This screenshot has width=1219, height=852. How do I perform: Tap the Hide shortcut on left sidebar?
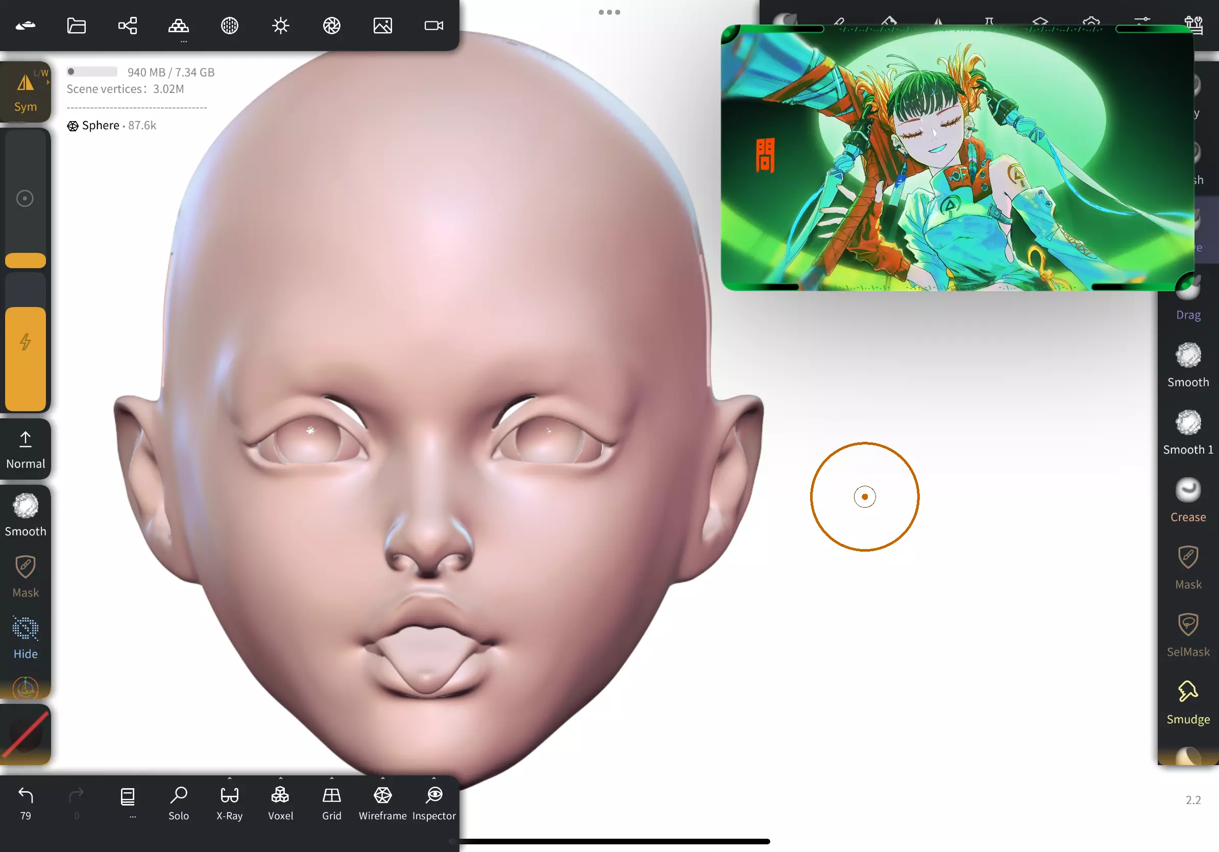[26, 638]
